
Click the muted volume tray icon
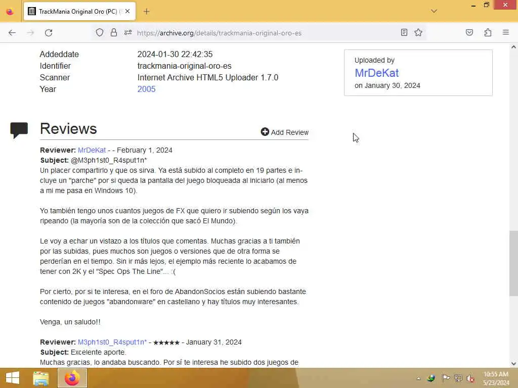(x=470, y=378)
